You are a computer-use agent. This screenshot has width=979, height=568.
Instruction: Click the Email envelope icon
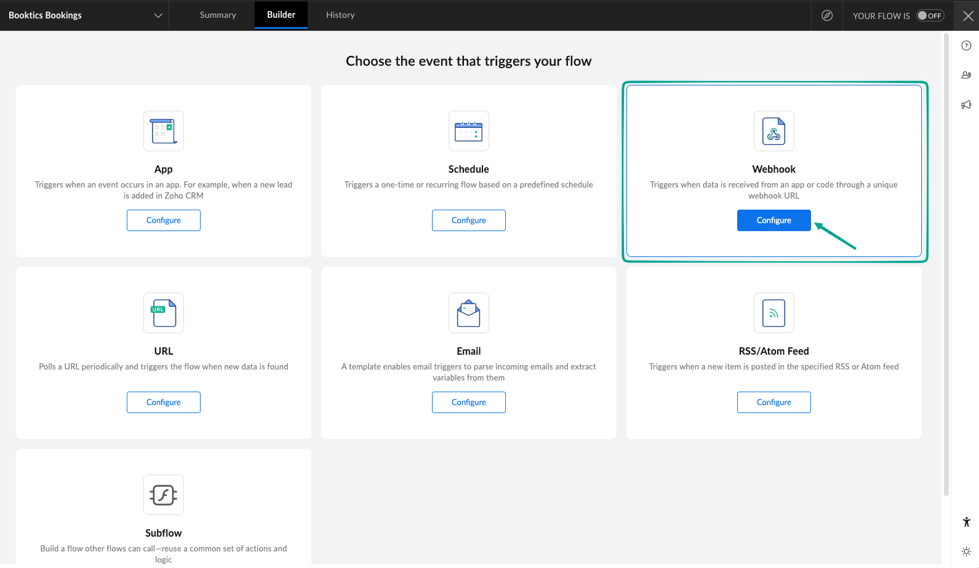469,313
